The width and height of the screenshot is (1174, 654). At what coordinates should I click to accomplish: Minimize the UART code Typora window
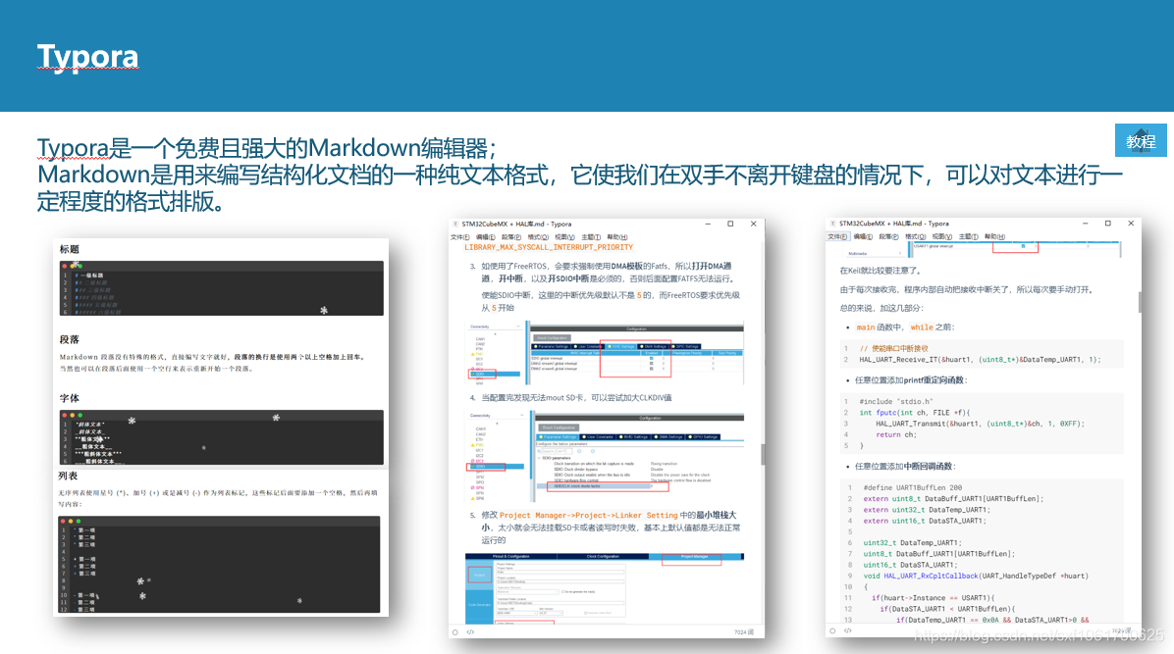coord(1086,223)
